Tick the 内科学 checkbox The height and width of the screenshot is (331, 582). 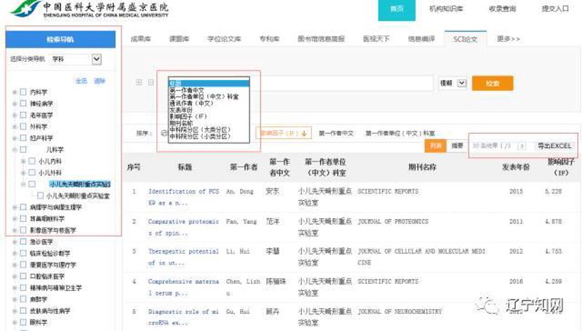point(23,92)
